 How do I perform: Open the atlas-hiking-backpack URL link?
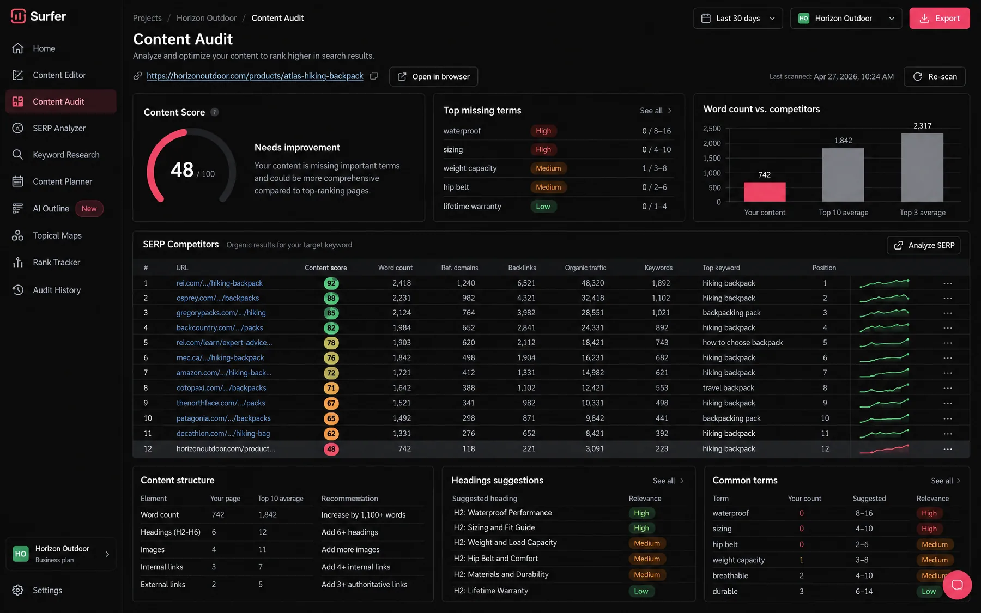pyautogui.click(x=255, y=76)
